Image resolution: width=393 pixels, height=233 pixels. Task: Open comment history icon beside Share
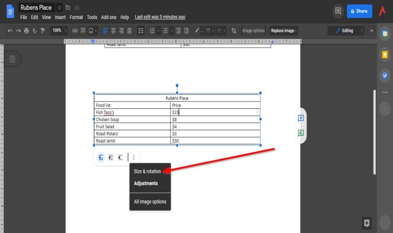(337, 11)
